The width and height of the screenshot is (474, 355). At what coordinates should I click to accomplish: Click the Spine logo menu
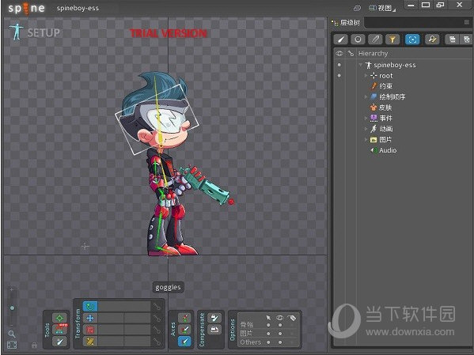click(x=27, y=8)
